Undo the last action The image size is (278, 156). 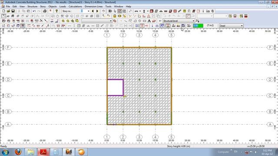[x=34, y=11]
